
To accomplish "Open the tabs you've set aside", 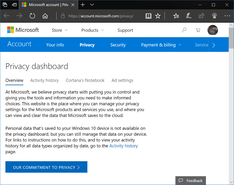I will pyautogui.click(x=5, y=5).
